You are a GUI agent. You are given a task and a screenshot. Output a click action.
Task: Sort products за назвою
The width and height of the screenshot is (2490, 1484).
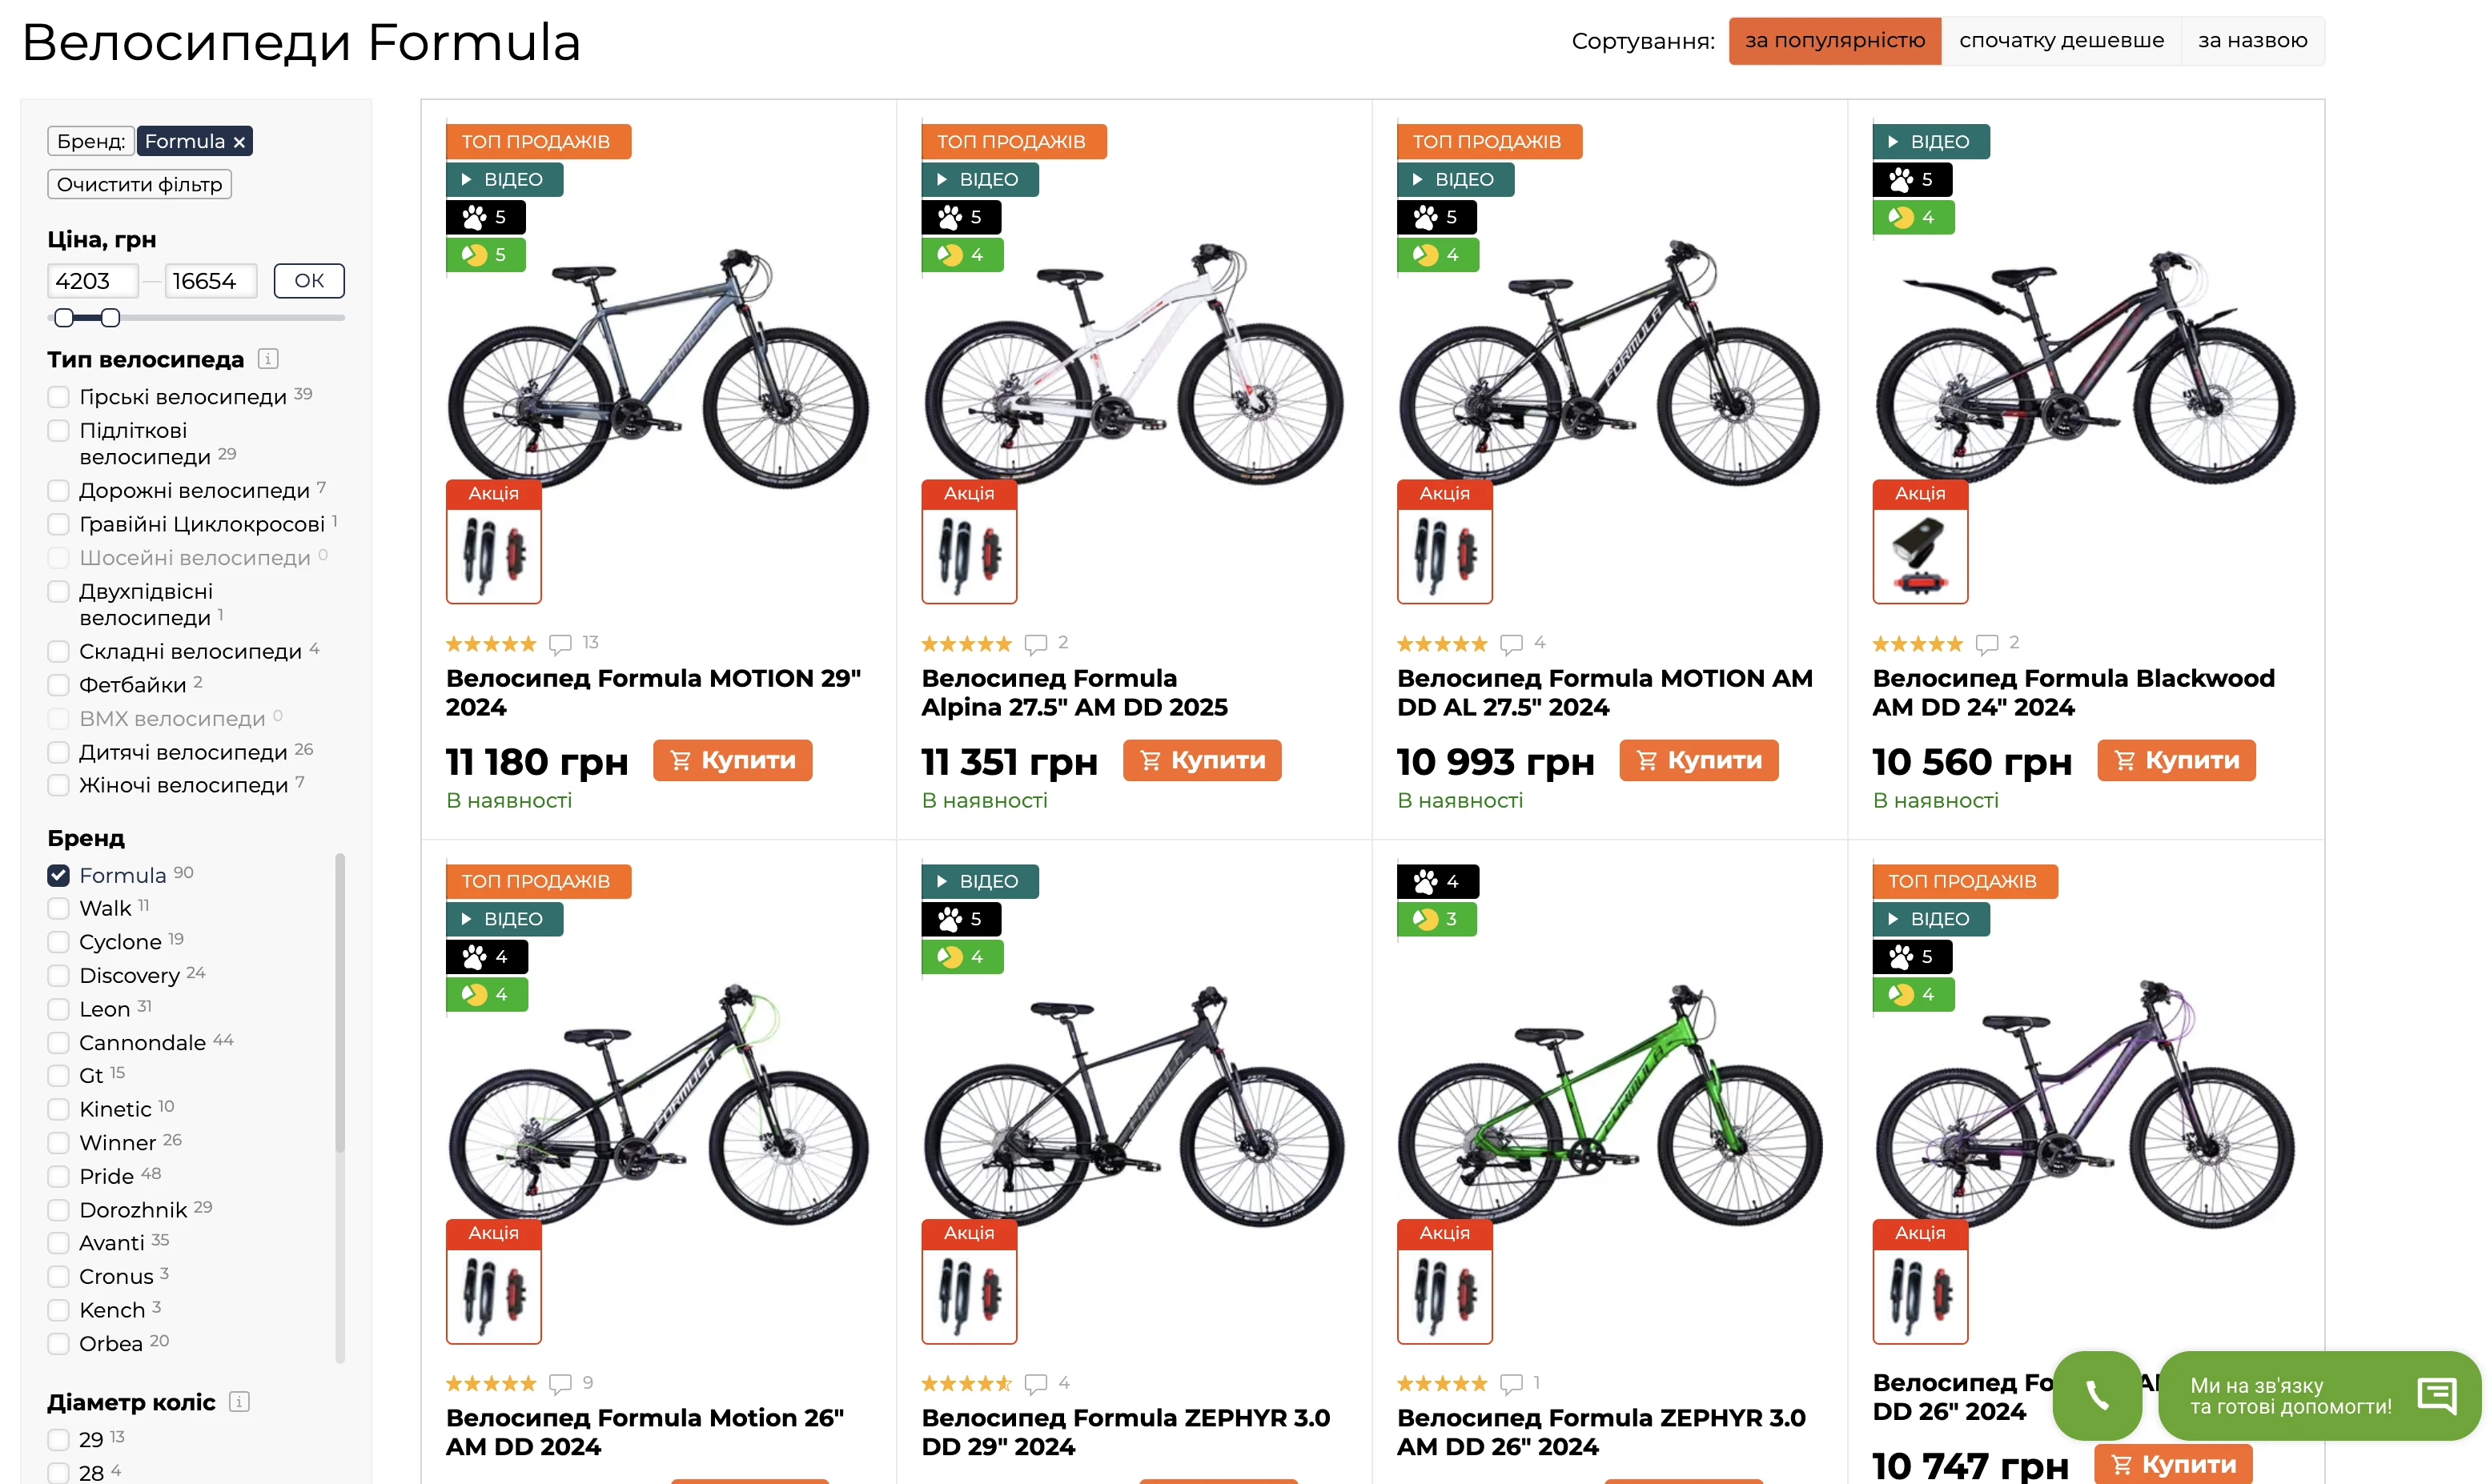(x=2252, y=41)
